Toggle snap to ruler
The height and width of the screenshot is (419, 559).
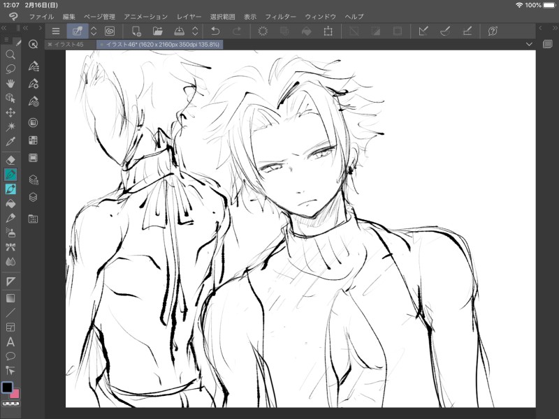423,31
